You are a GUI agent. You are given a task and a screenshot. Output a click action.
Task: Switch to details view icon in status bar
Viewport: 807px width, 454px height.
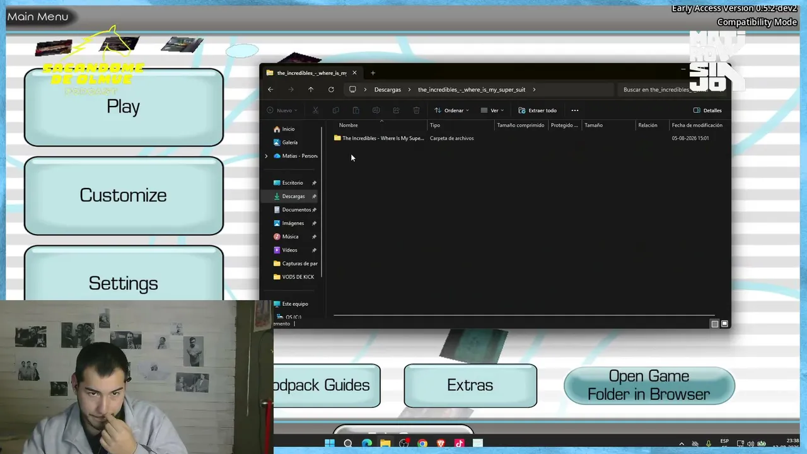click(714, 323)
